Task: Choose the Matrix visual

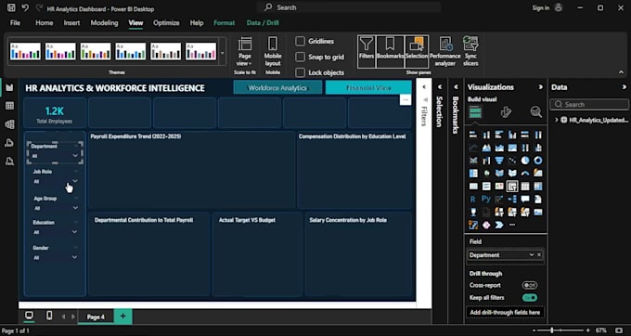Action: click(537, 187)
